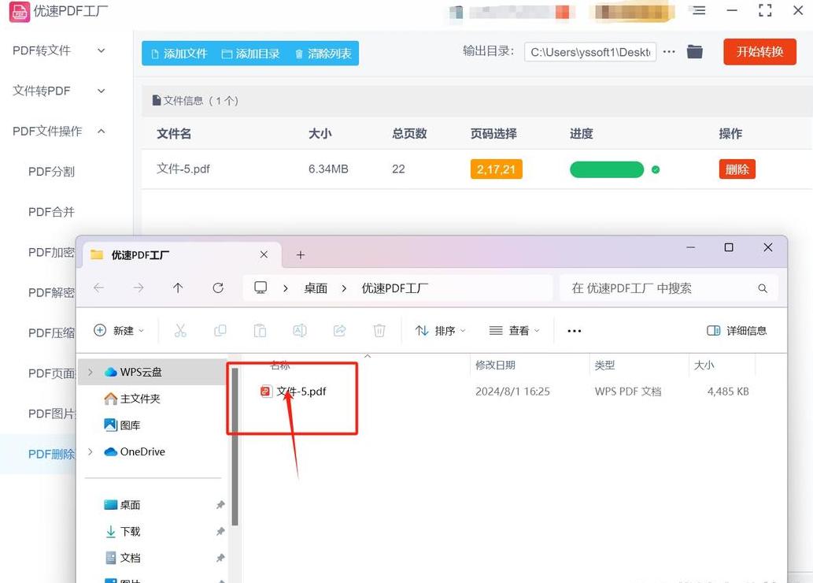Click the Paste icon in Explorer toolbar

[x=261, y=331]
